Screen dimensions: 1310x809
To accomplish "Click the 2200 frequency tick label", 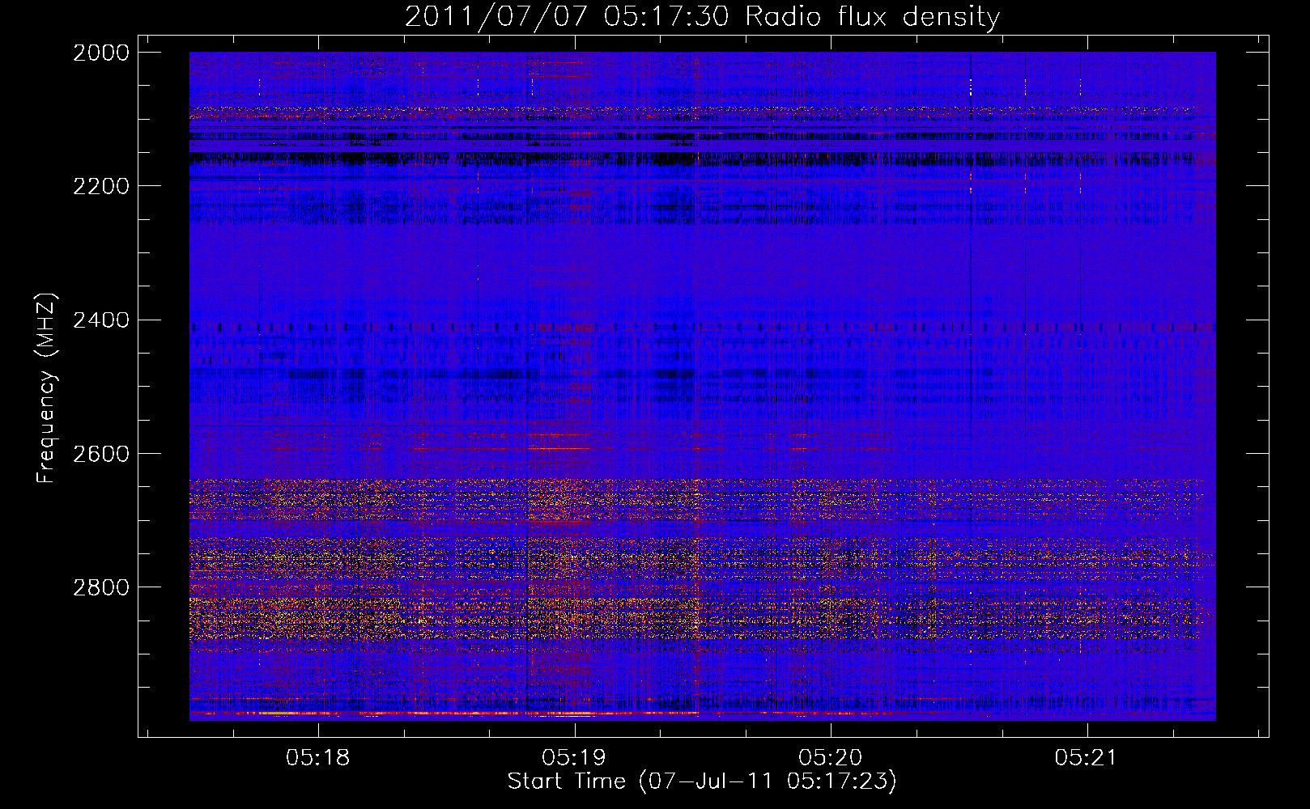I will (100, 186).
